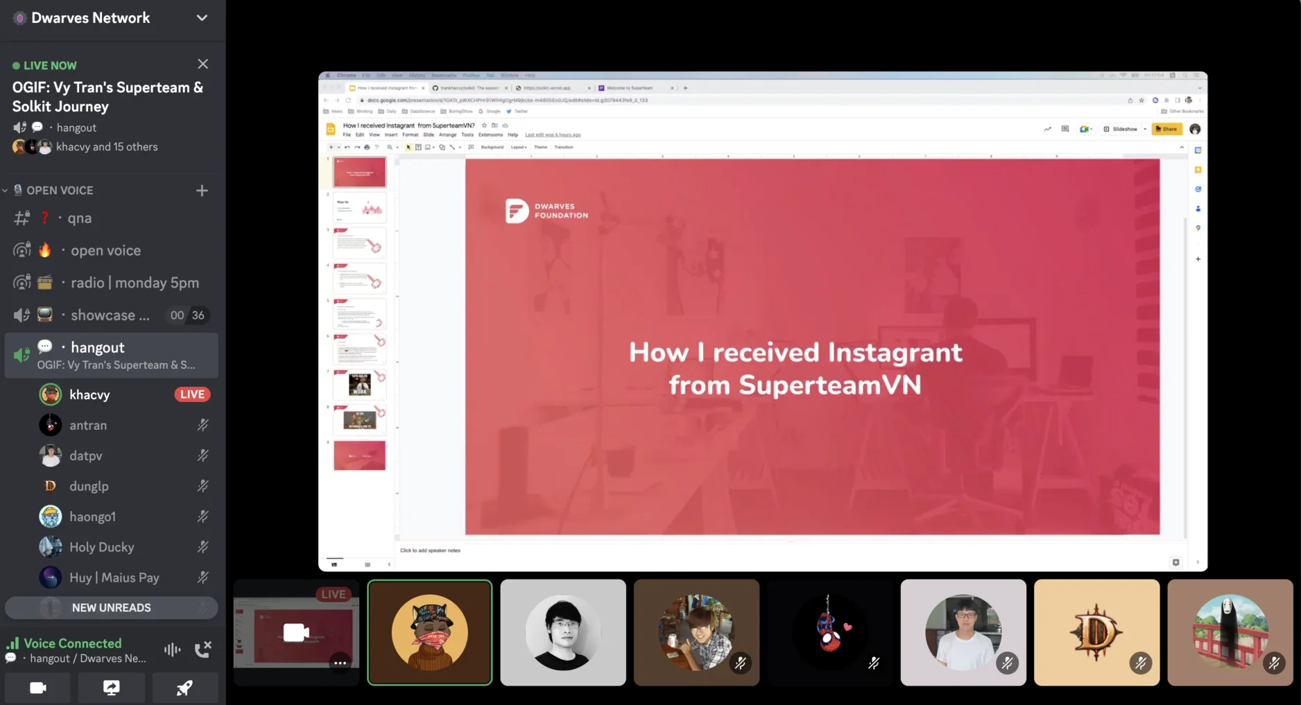Screen dimensions: 1301x705
Task: Open a new Chrome tab
Action: click(685, 88)
